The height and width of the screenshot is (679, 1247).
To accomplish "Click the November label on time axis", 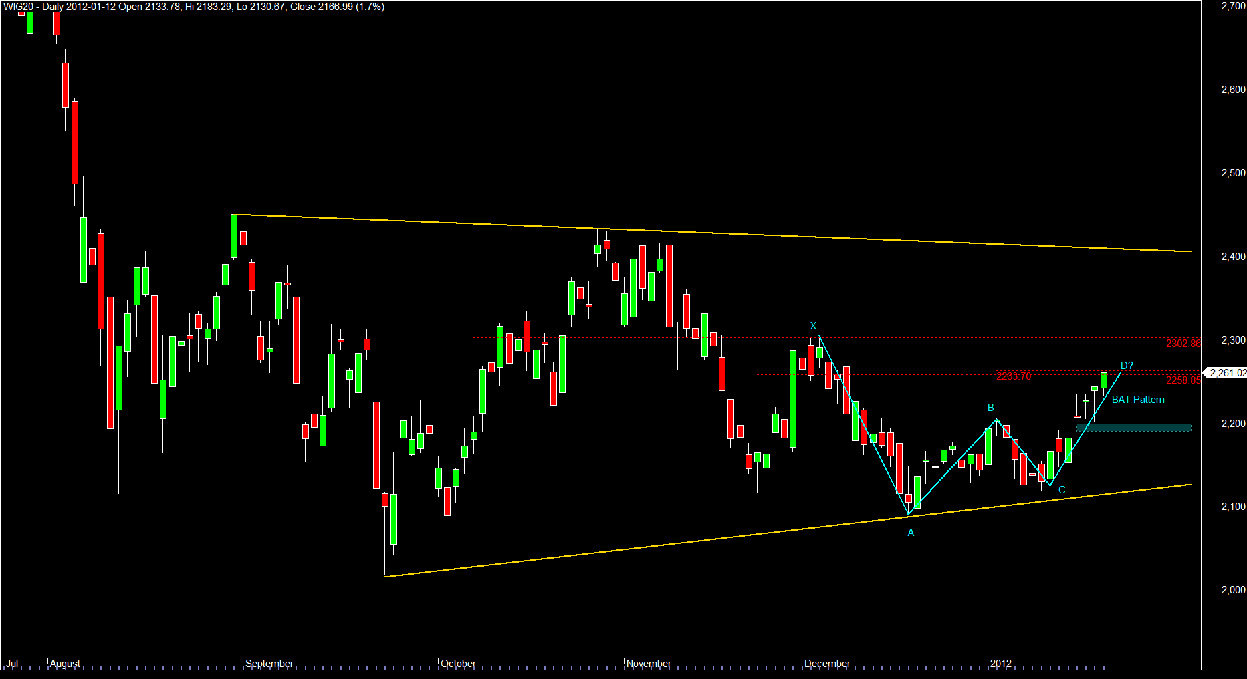I will pos(649,664).
